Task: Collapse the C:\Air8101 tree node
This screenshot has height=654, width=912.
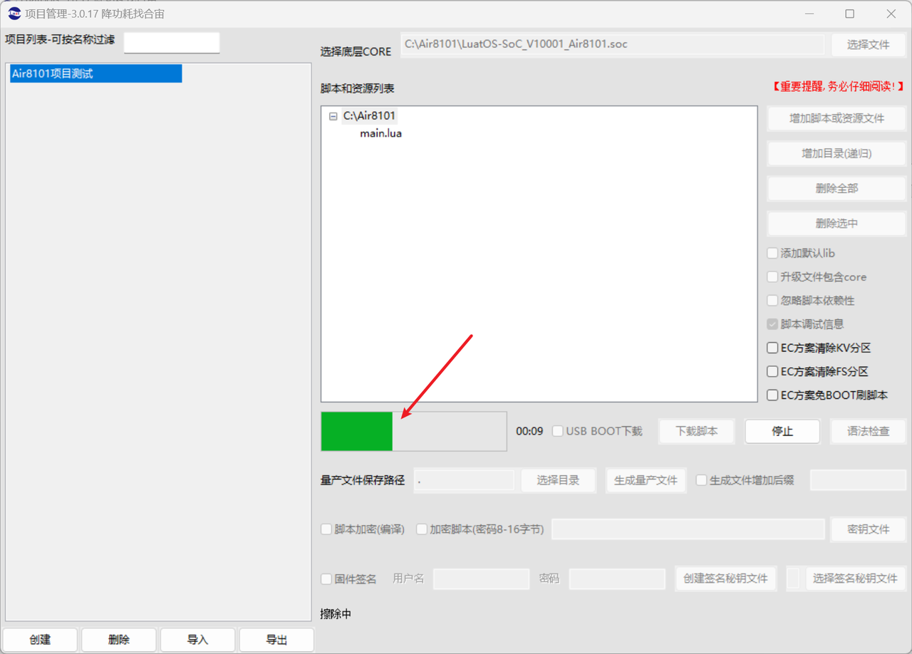Action: coord(333,116)
